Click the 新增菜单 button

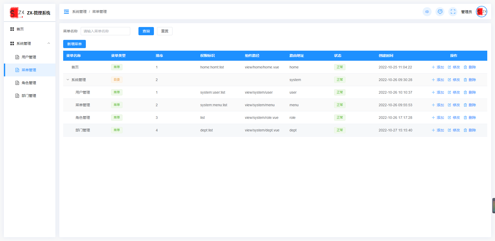[x=75, y=44]
